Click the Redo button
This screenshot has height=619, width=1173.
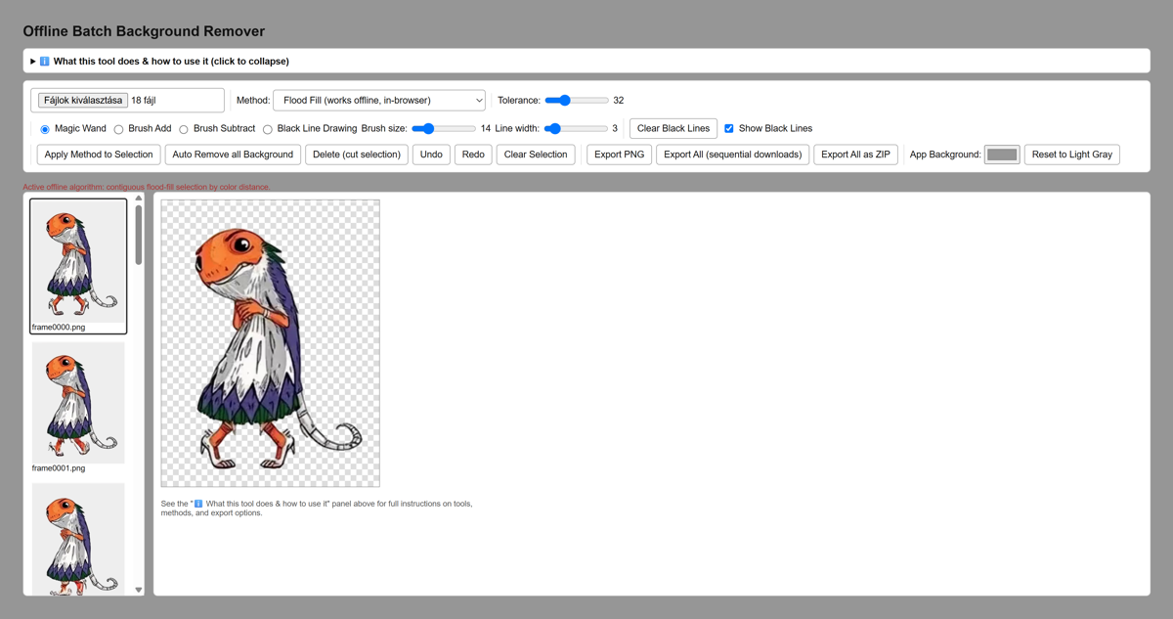tap(473, 155)
